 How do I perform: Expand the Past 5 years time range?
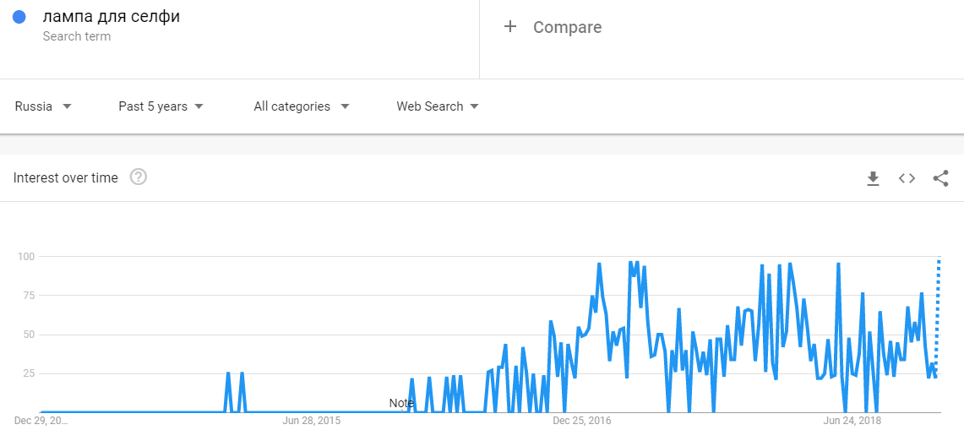coord(161,106)
